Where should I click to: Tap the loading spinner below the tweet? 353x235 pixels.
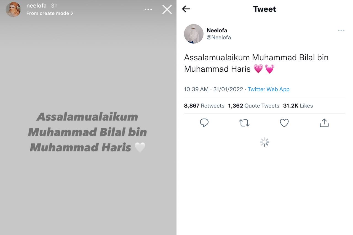point(264,142)
